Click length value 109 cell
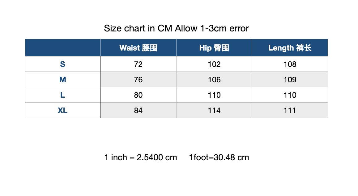Viewport: 358px width, 196px height. 290,80
